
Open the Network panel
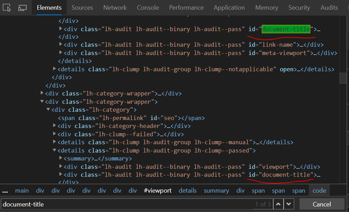tap(115, 7)
